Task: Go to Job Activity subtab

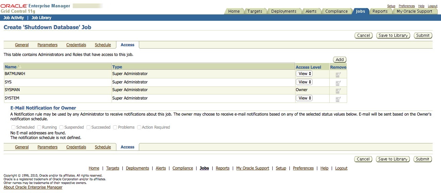Action: point(14,18)
